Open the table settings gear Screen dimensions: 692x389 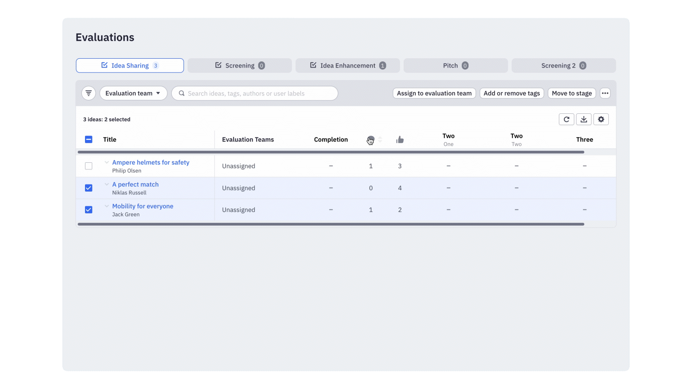pyautogui.click(x=601, y=119)
